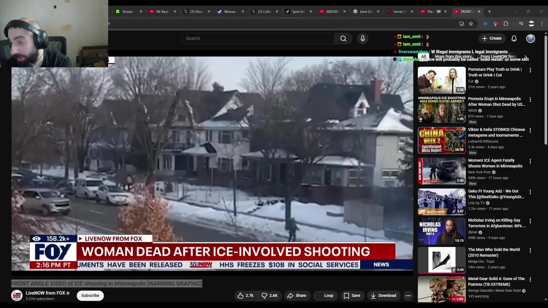Screen dimensions: 548x308
Task: Bookmark this page with the star icon
Action: pyautogui.click(x=471, y=24)
